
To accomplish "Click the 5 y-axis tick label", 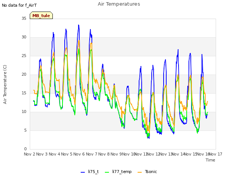I will tap(25, 130).
